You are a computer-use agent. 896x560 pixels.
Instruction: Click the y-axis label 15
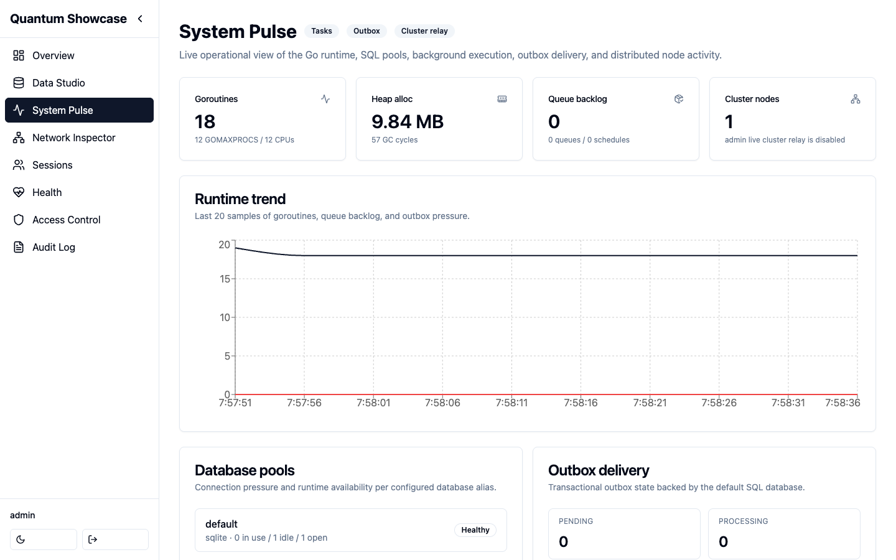225,279
